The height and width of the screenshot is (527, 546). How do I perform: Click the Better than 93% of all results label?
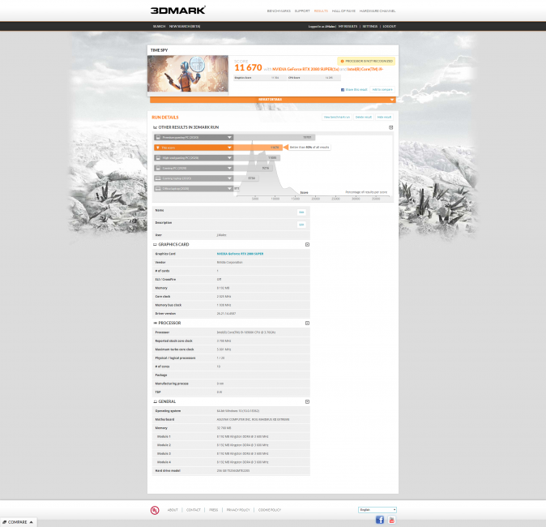click(x=309, y=148)
